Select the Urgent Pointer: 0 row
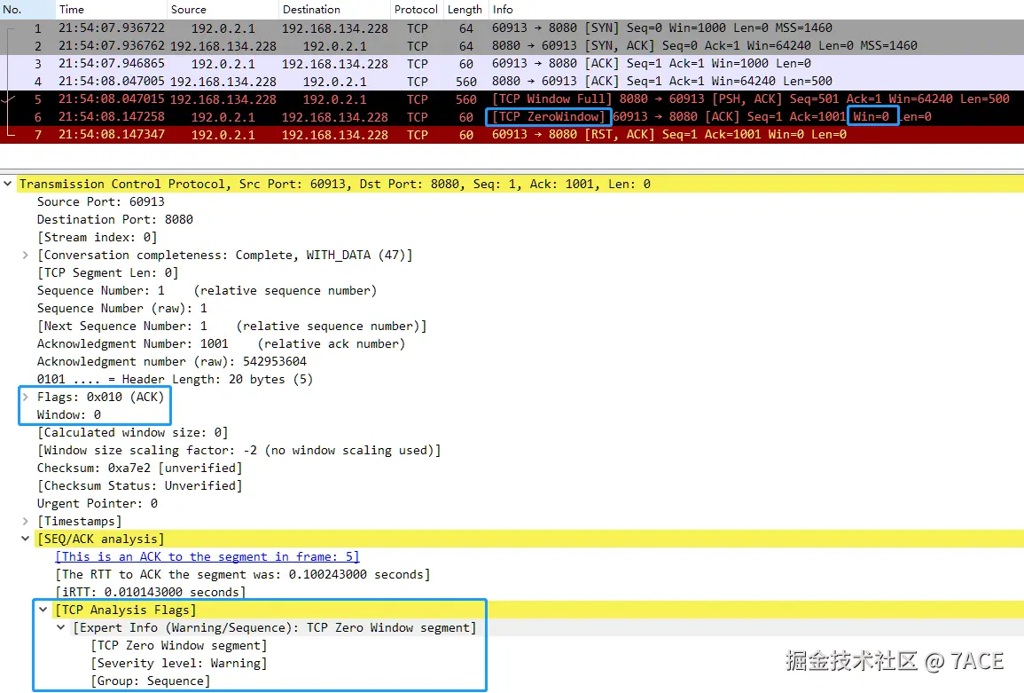Viewport: 1024px width, 693px height. click(98, 503)
